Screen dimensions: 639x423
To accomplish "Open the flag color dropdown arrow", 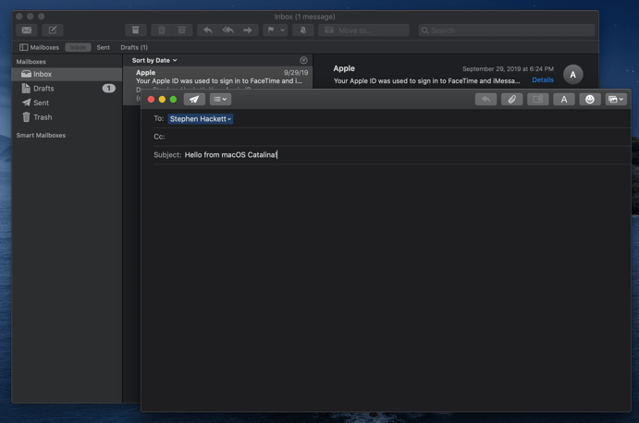I will tap(283, 30).
